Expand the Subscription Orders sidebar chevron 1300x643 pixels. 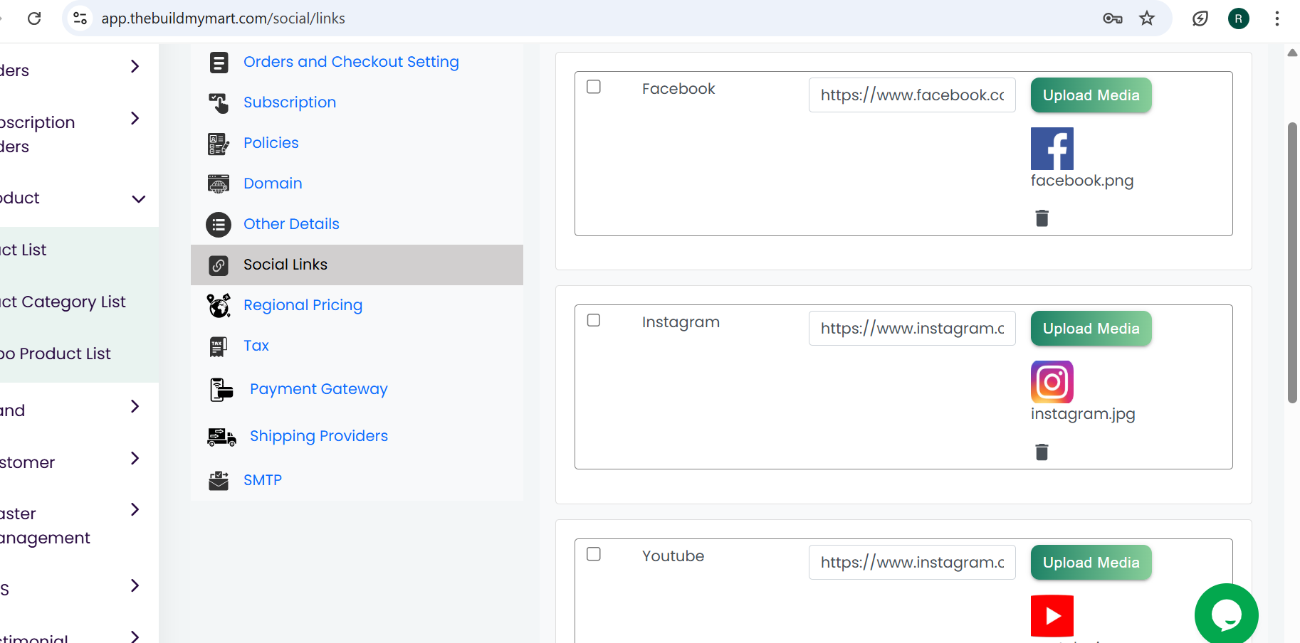point(135,118)
